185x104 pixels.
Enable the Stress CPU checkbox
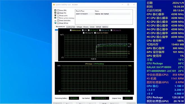pos(58,10)
